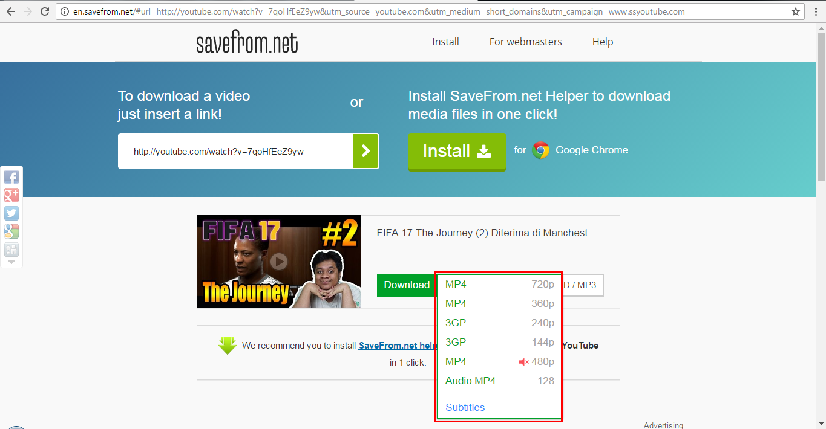The height and width of the screenshot is (429, 826).
Task: Click the Google Chrome logo icon
Action: 540,150
